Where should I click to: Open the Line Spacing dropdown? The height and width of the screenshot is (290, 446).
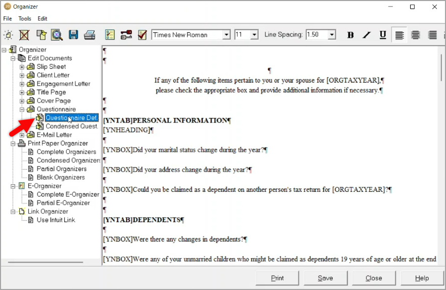(x=332, y=35)
